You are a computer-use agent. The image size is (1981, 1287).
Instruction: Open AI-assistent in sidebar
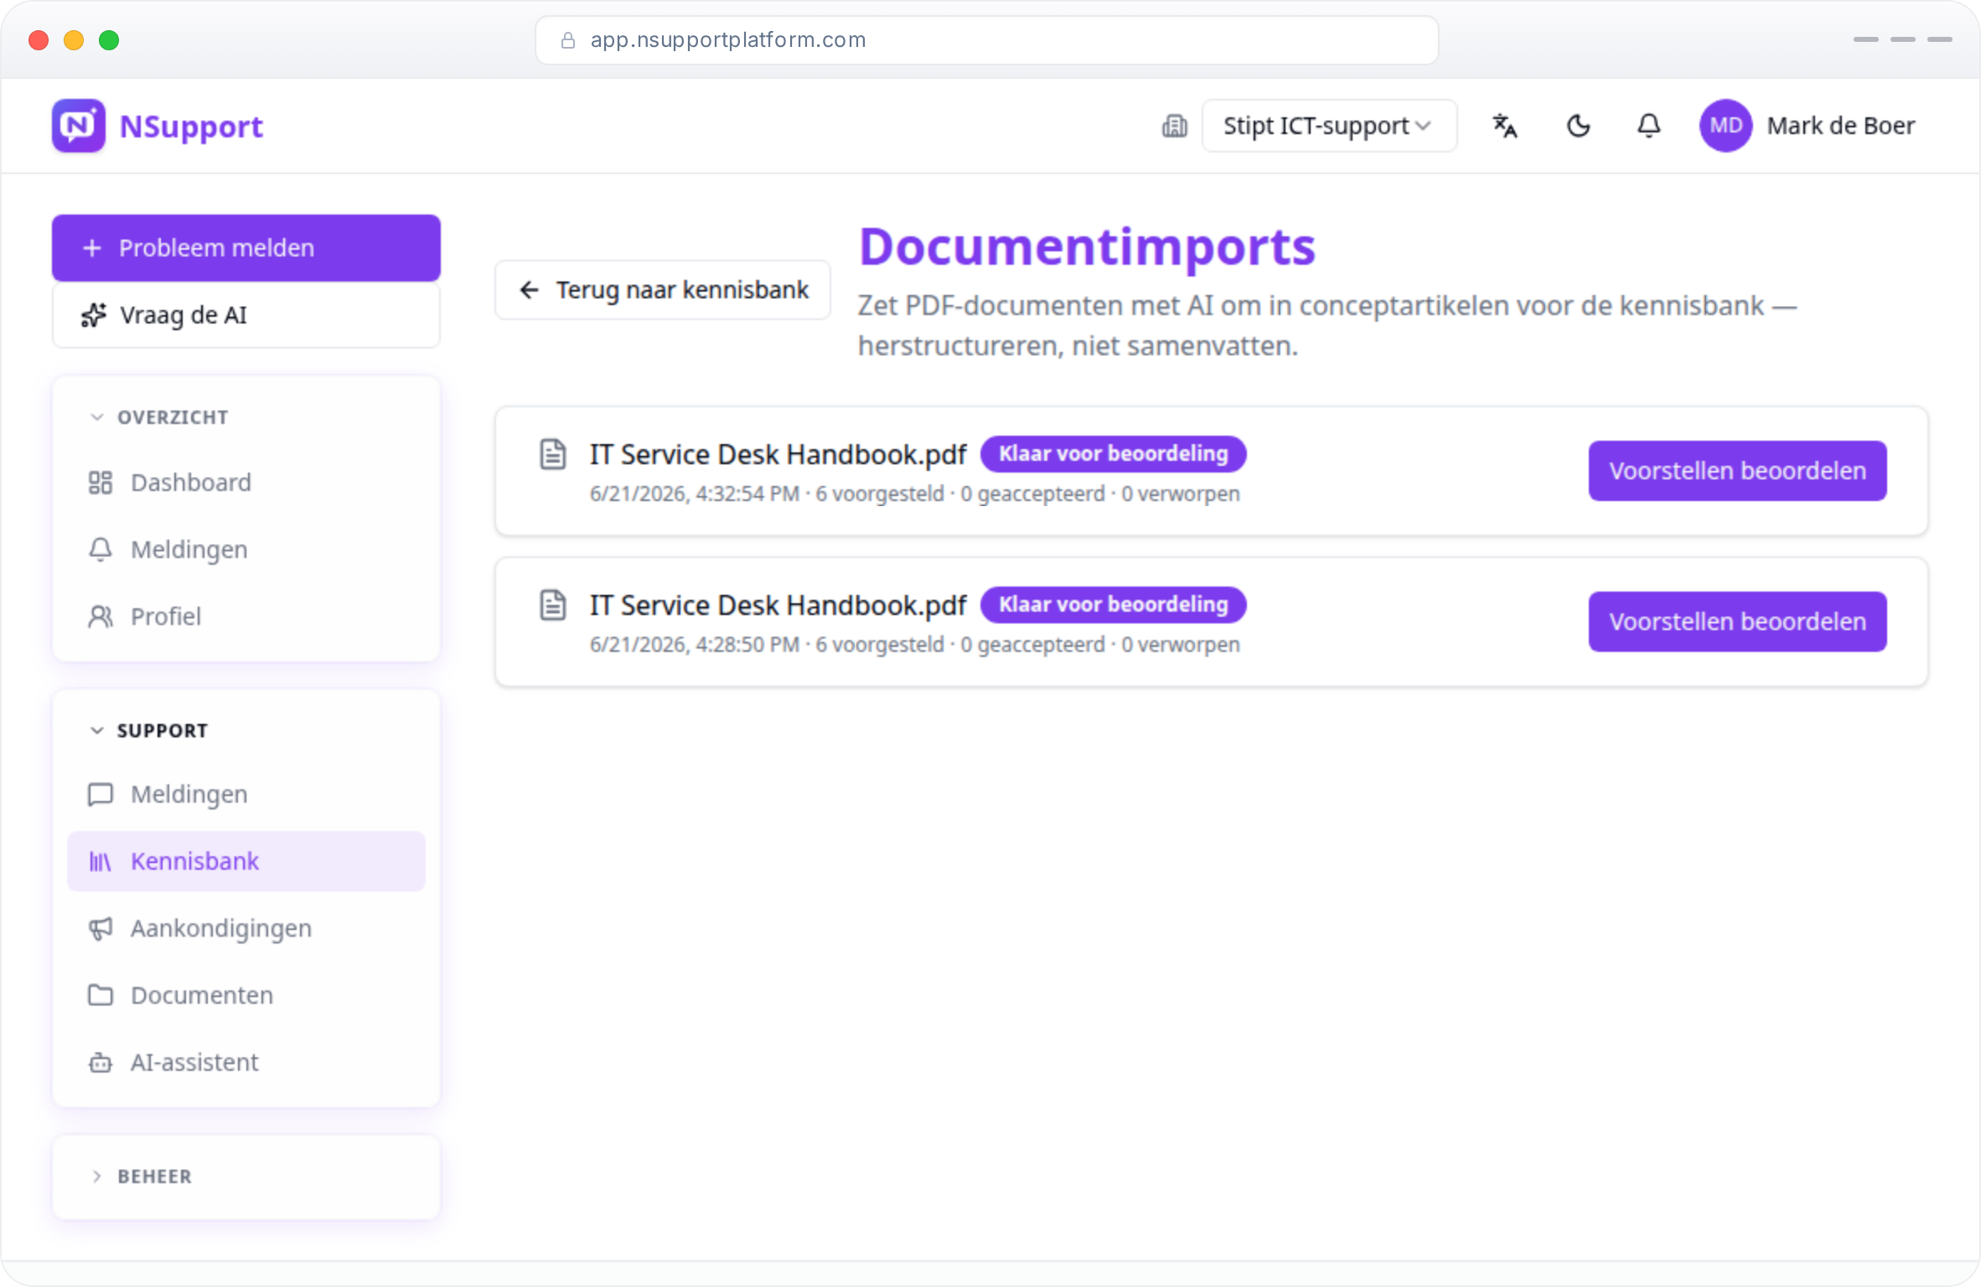(x=246, y=1062)
